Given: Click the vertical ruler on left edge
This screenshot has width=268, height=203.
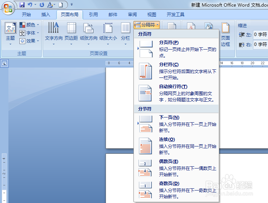Looking at the screenshot, I should click(x=4, y=178).
